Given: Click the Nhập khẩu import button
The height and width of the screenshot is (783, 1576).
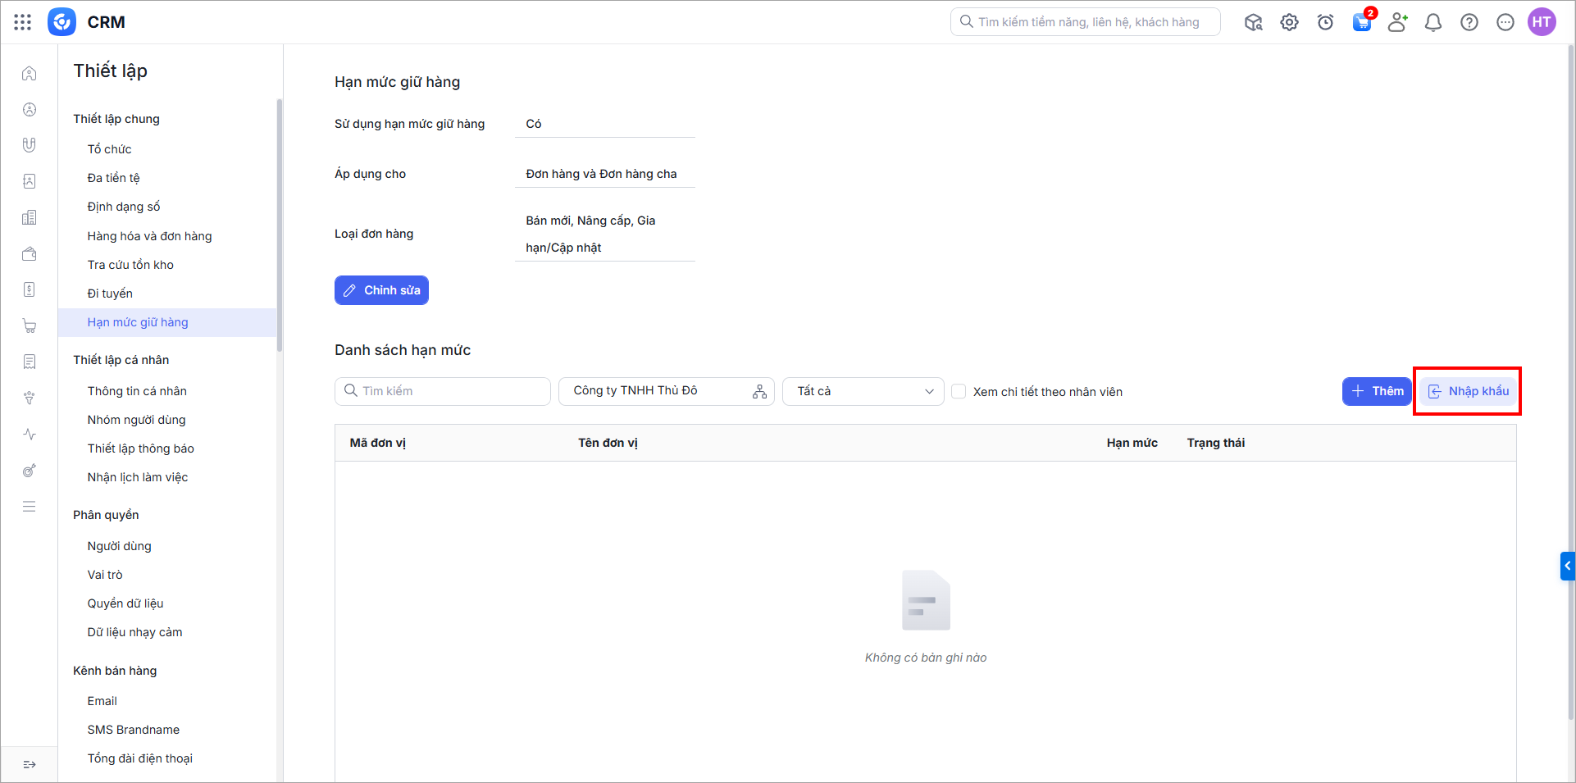Looking at the screenshot, I should coord(1468,391).
